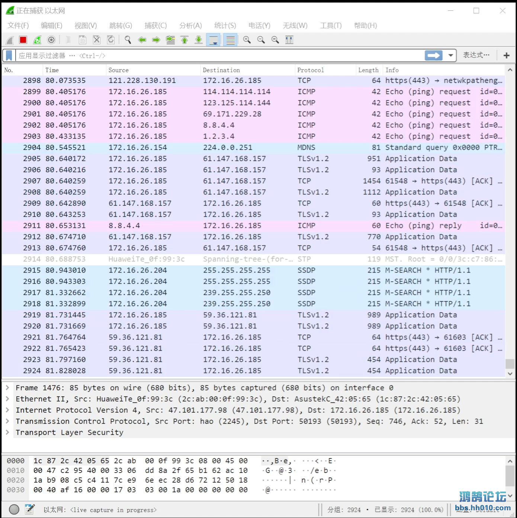Click into the display filter field
Viewport: 517px width, 518px height.
219,55
